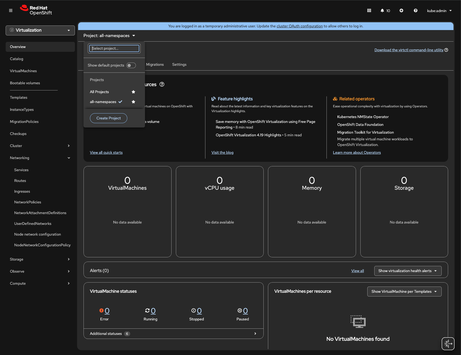The image size is (461, 355).
Task: Open the Lightspeed assistant floating icon
Action: (x=448, y=343)
